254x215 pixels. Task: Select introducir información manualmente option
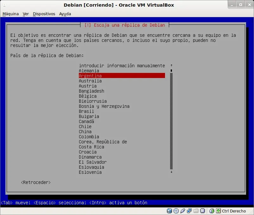122,66
